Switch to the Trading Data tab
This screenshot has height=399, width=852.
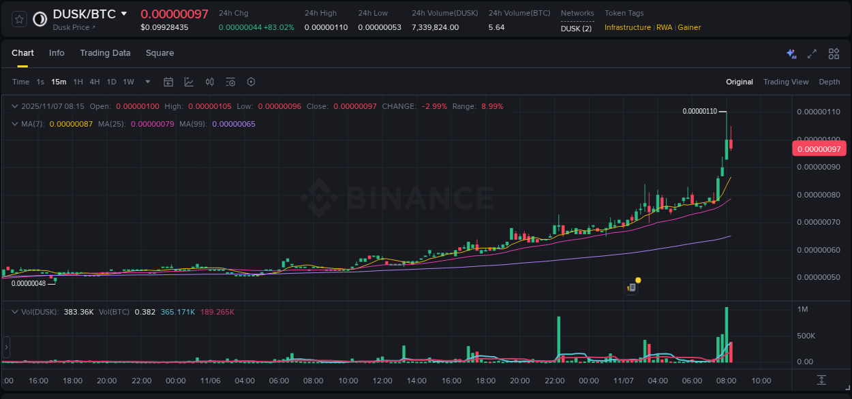click(x=105, y=53)
